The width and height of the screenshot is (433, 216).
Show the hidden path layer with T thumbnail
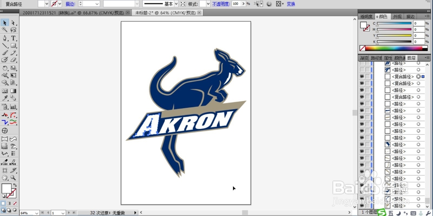362,70
